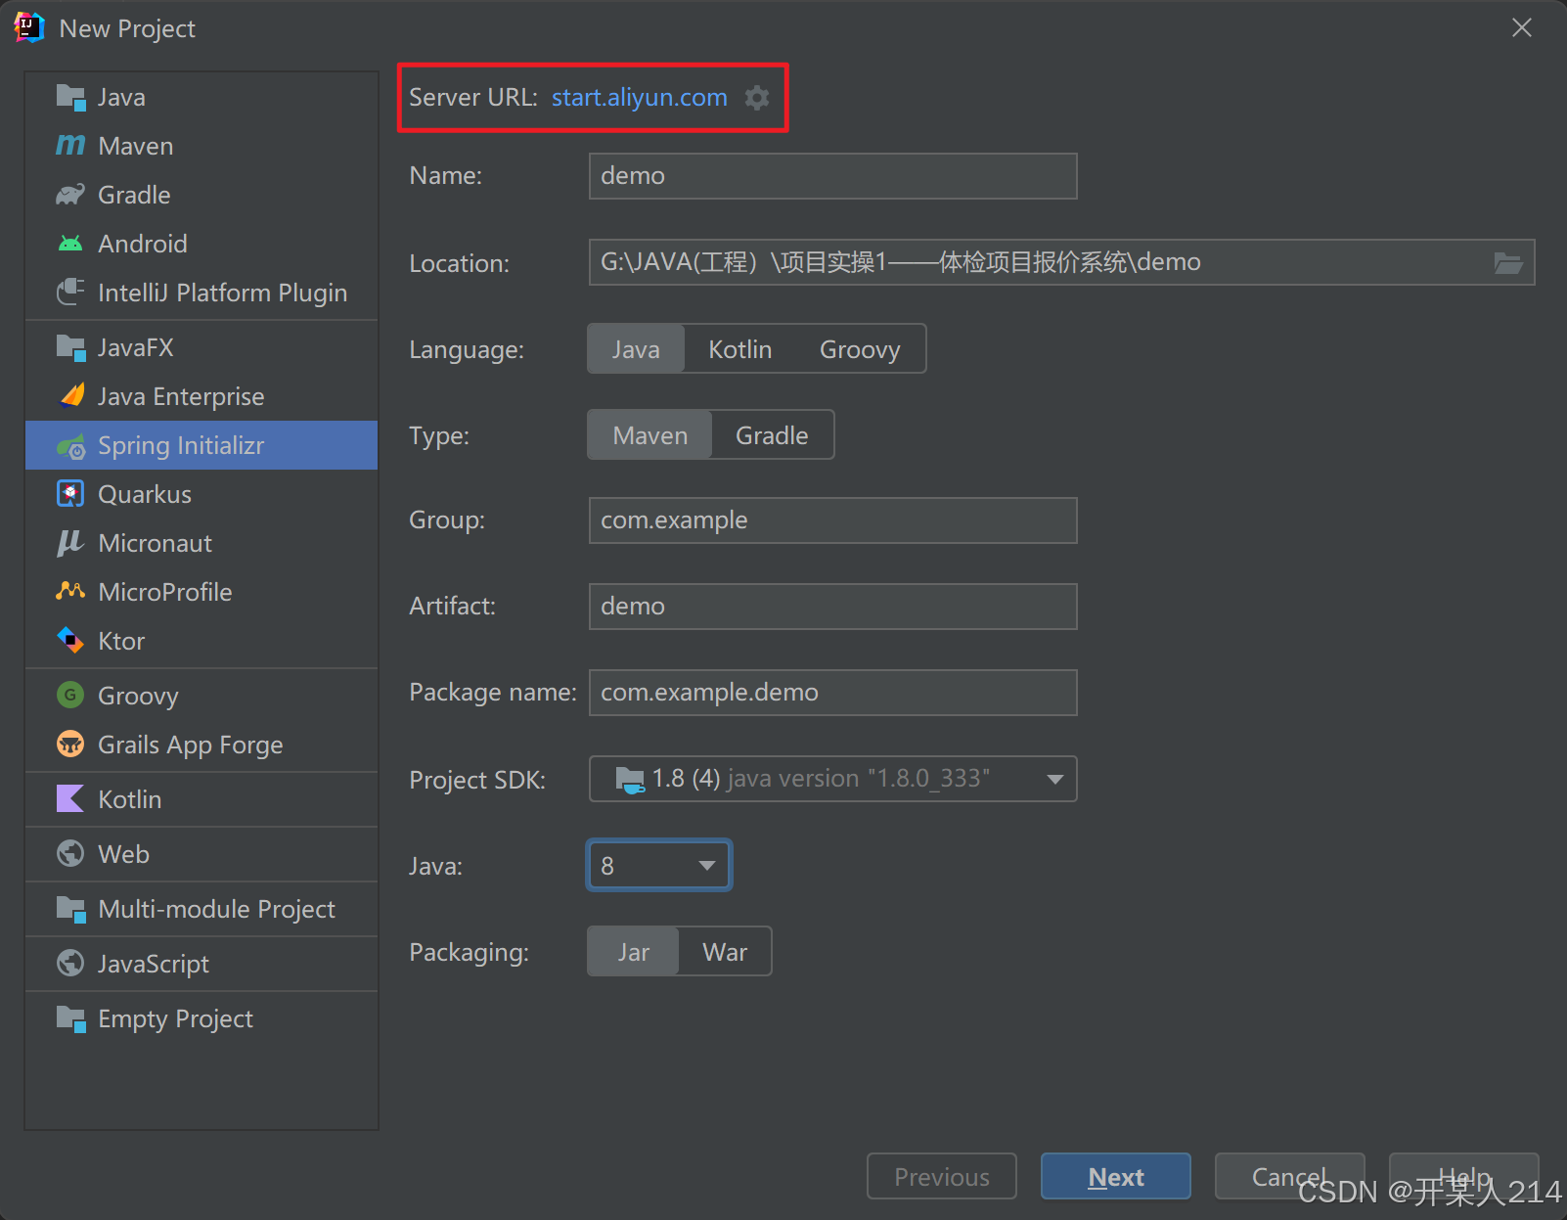1567x1220 pixels.
Task: Close the New Project dialog
Action: pos(1522,27)
